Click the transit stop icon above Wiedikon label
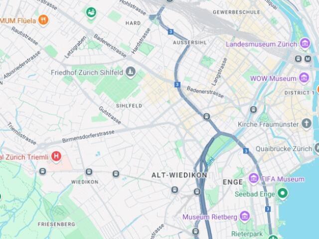 click(89, 172)
